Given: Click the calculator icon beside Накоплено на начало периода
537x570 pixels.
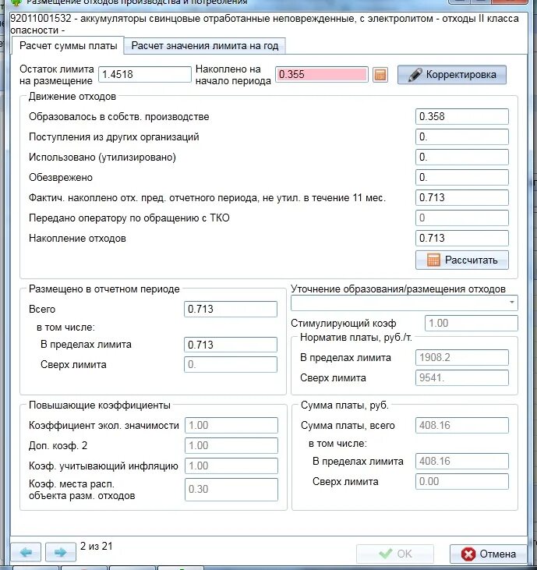Looking at the screenshot, I should click(x=380, y=75).
